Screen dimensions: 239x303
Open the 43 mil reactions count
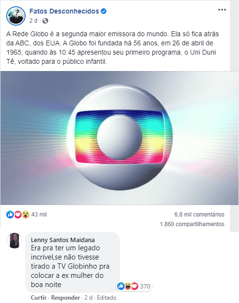pos(39,215)
